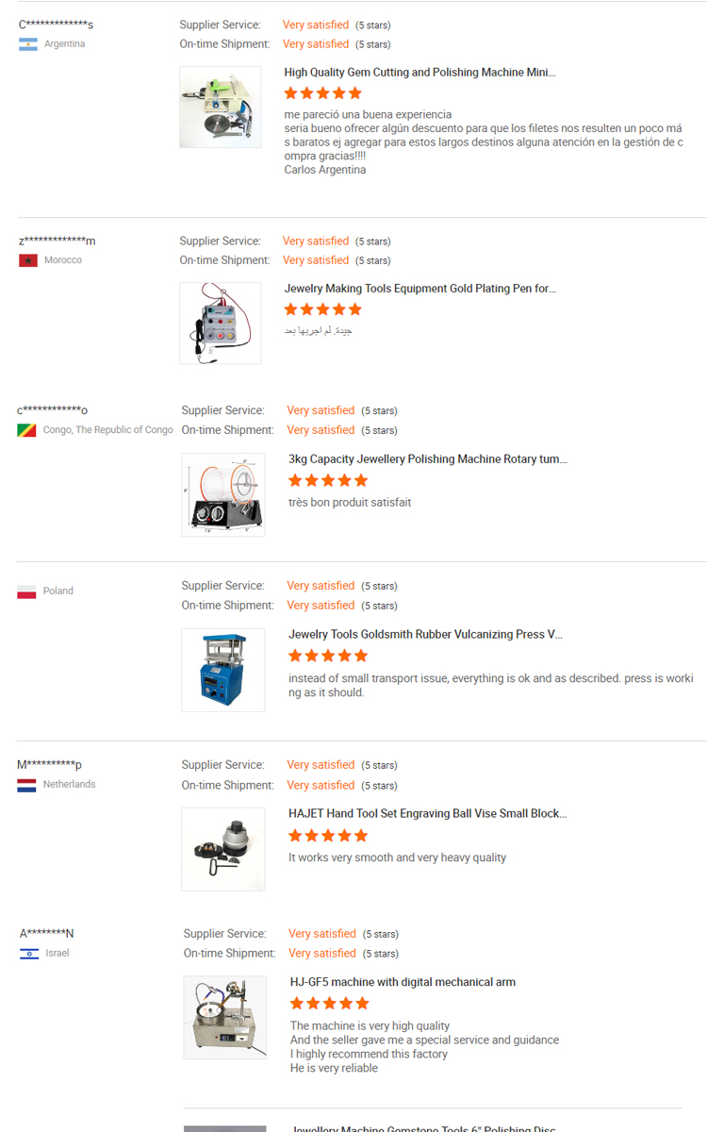Open the gold plating pen product image
Image resolution: width=707 pixels, height=1132 pixels.
221,323
